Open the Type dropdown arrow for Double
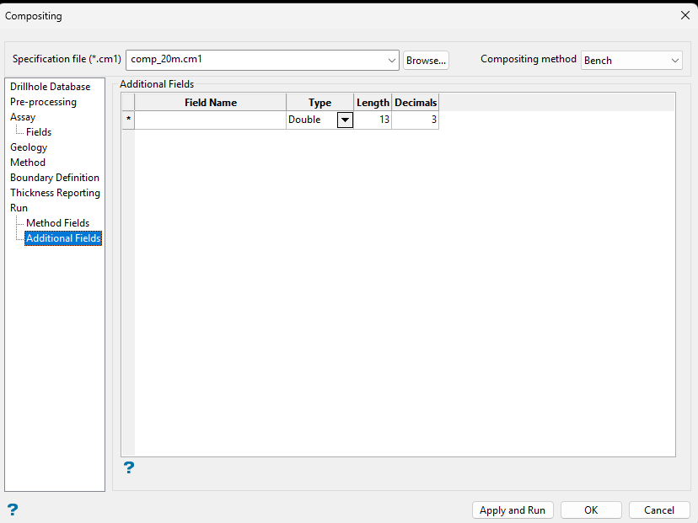Screen dimensions: 698x523 pos(345,120)
